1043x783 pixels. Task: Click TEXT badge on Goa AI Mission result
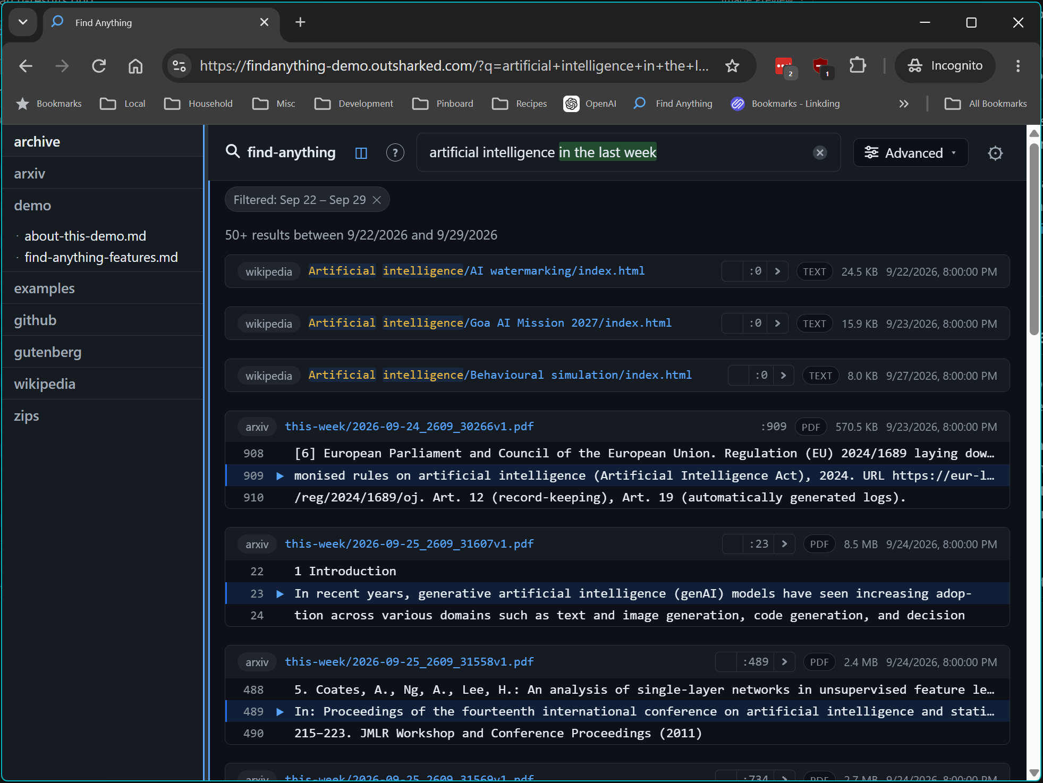pos(815,324)
